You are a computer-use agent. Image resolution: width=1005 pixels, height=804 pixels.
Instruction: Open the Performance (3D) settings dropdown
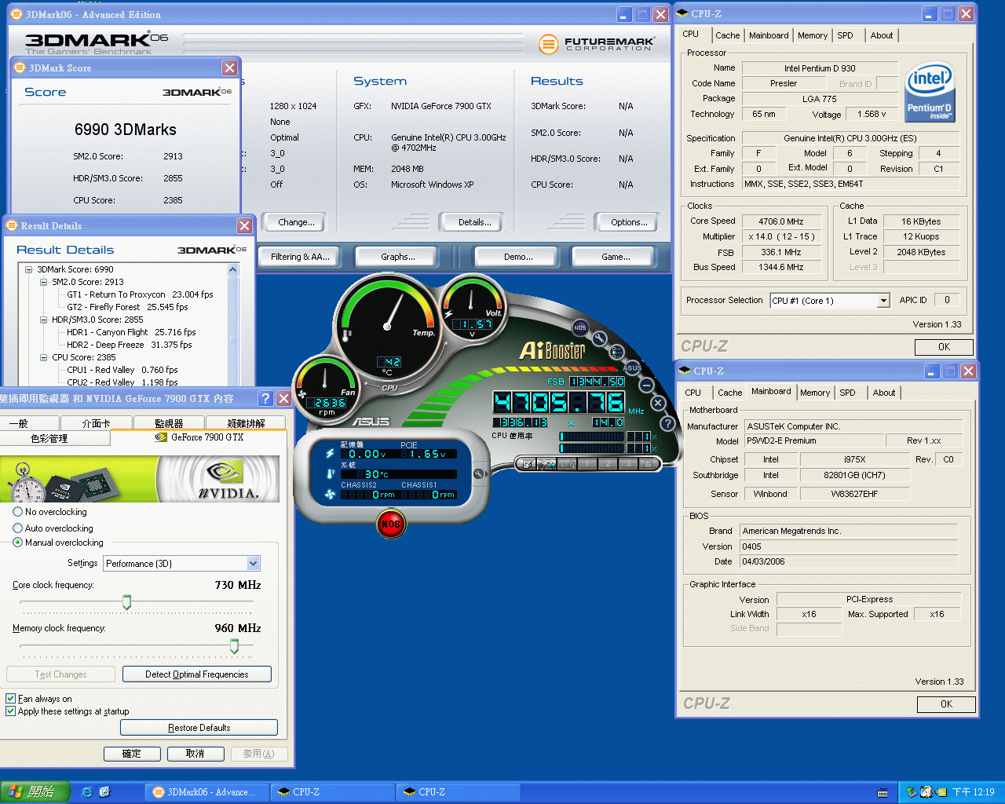point(253,563)
